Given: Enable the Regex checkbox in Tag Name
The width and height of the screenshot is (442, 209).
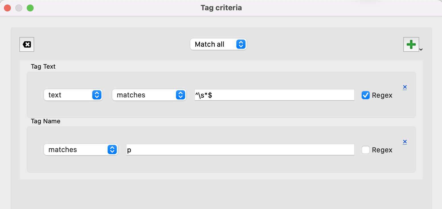Looking at the screenshot, I should tap(365, 150).
